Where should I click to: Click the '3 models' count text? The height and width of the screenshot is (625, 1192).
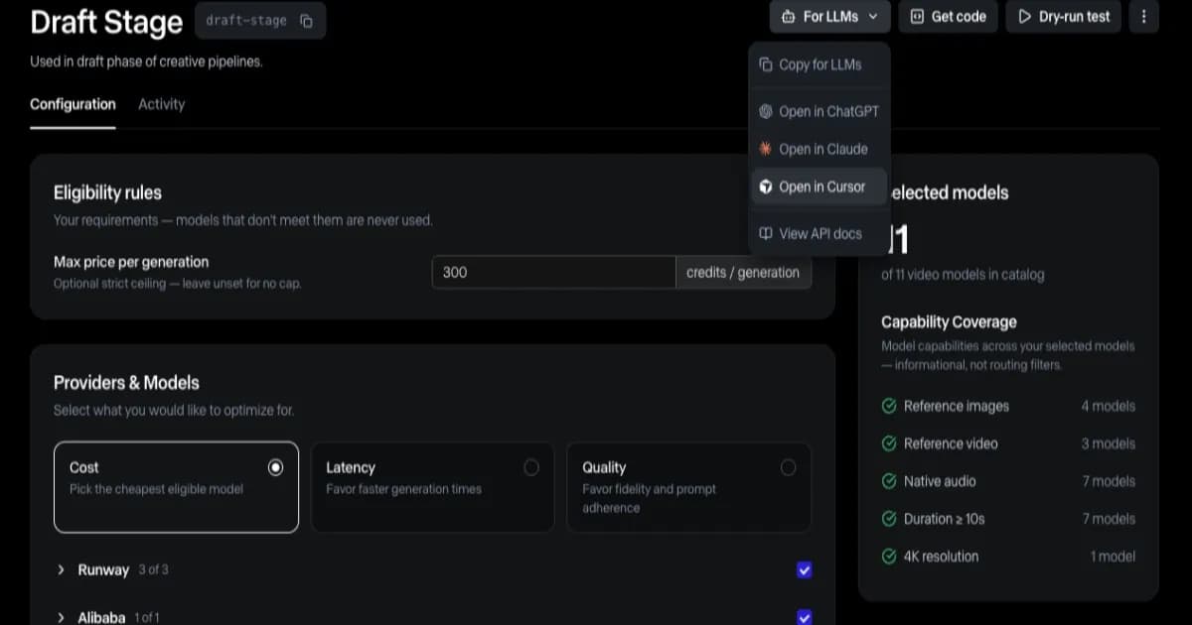tap(1108, 443)
